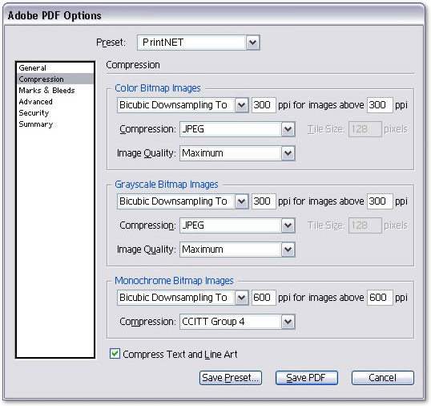Open Grayscale Image Quality Maximum dropdown
The height and width of the screenshot is (406, 431).
pyautogui.click(x=237, y=250)
